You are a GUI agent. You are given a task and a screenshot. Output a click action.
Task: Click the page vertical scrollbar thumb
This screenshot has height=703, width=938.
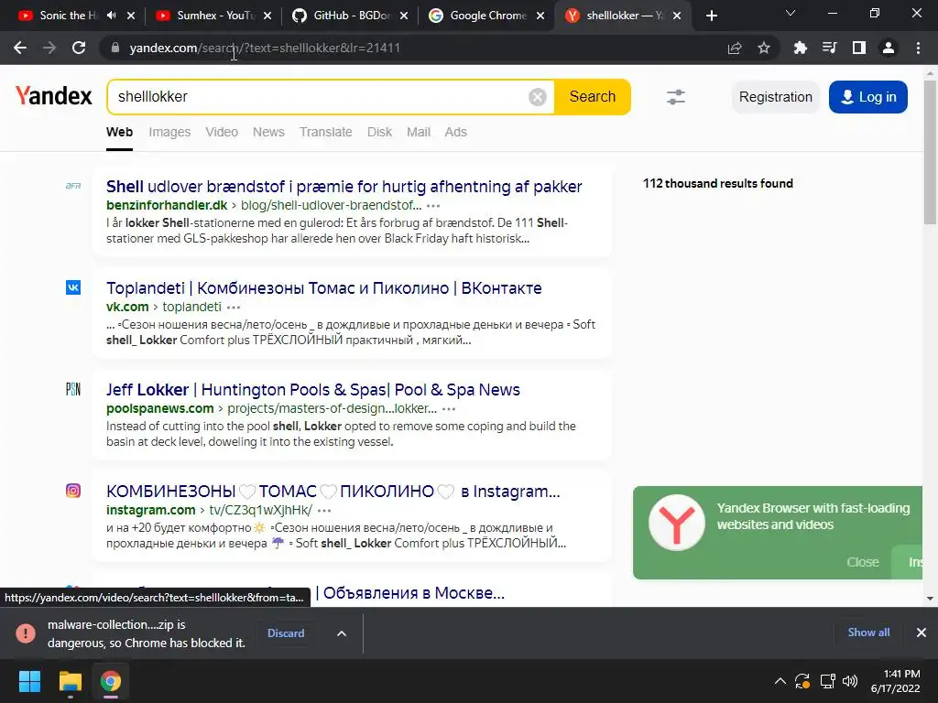[930, 153]
